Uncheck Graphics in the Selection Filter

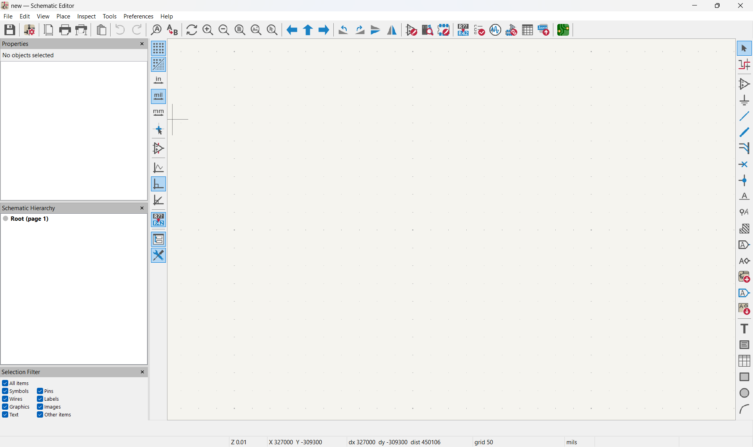(5, 407)
